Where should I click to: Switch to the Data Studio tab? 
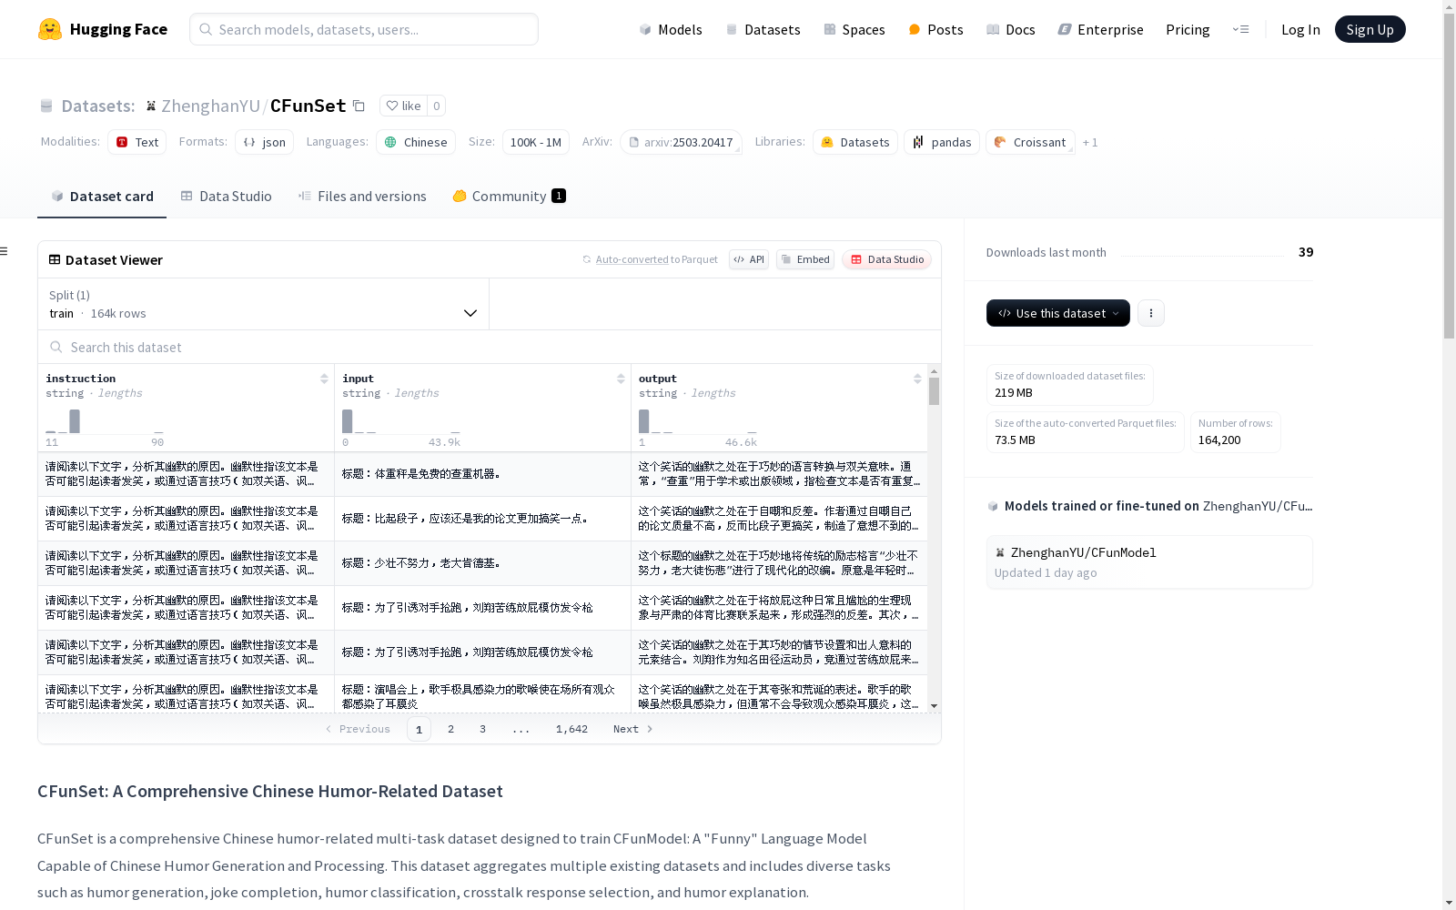(226, 197)
